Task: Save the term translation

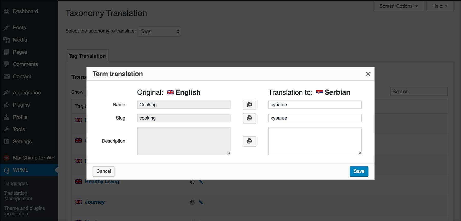Action: pyautogui.click(x=359, y=171)
